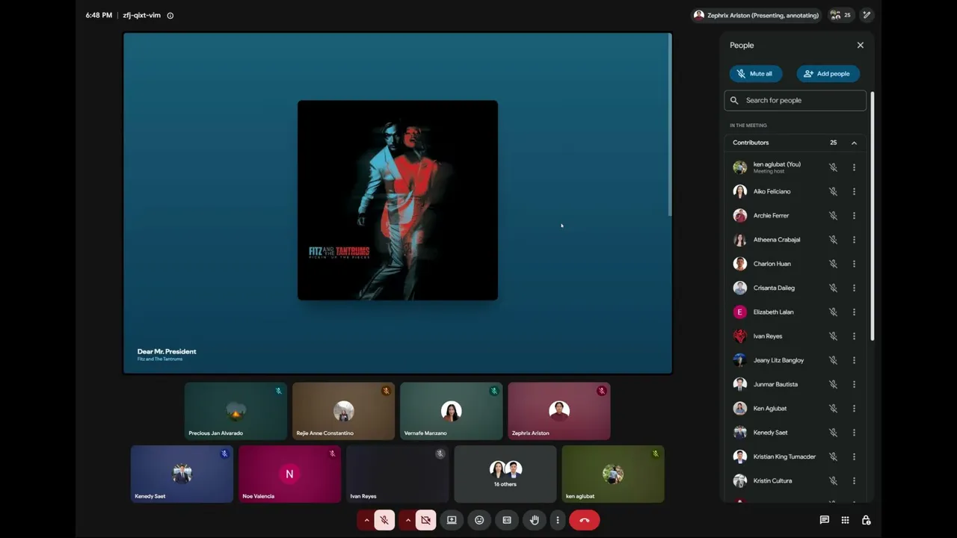The width and height of the screenshot is (957, 538).
Task: Click the People panel scrollbar
Action: tap(872, 217)
